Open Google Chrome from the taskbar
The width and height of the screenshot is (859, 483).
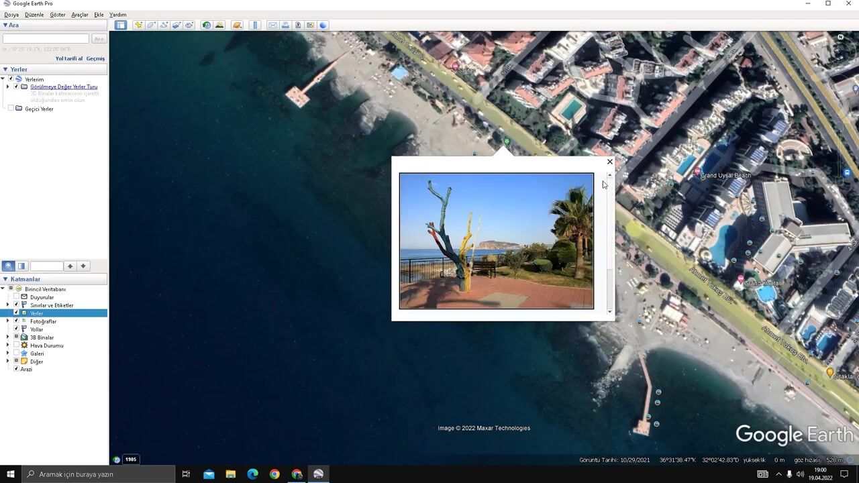pos(274,474)
